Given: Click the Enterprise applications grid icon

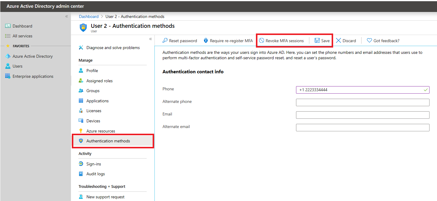Looking at the screenshot, I should click(x=8, y=76).
